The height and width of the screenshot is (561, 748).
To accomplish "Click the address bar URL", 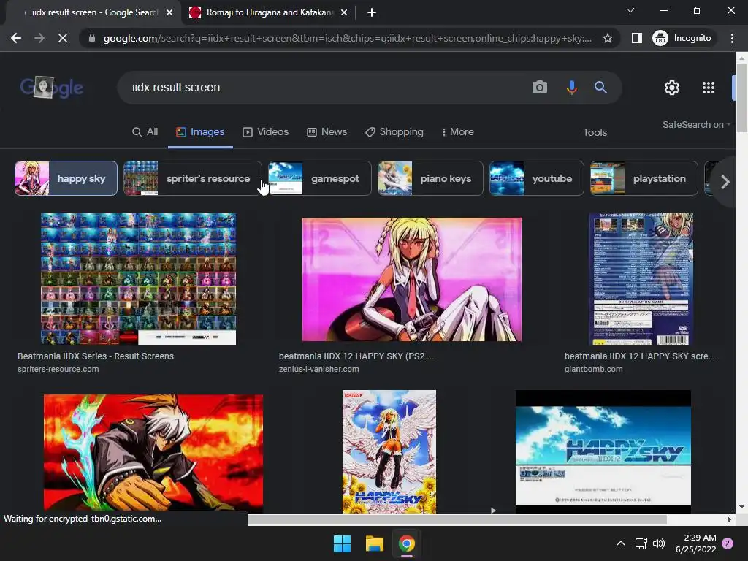I will (347, 38).
